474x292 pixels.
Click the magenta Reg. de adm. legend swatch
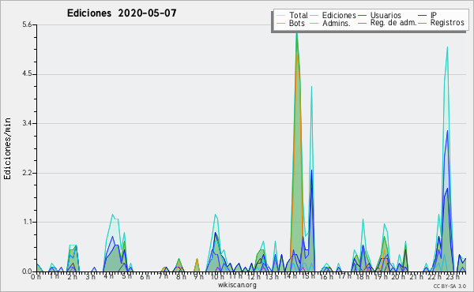362,23
